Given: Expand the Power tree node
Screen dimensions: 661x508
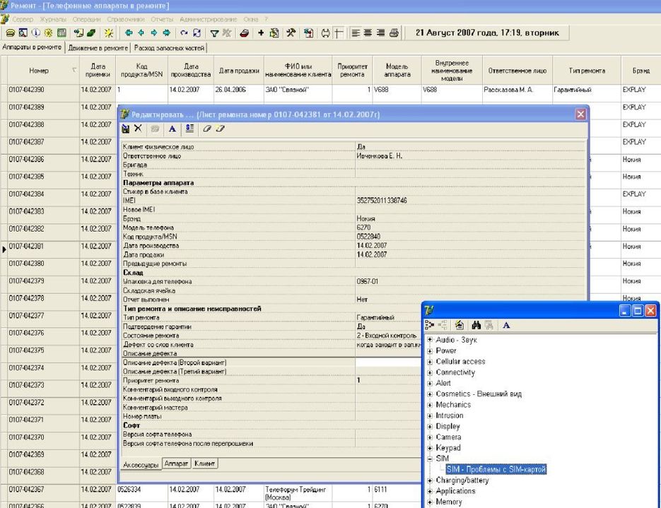Looking at the screenshot, I should tap(430, 351).
